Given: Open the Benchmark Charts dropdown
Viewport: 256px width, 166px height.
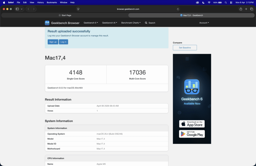Looking at the screenshot, I should pos(131,23).
